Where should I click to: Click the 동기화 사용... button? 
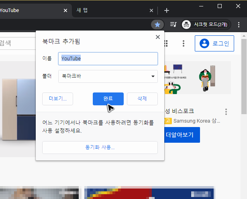tap(100, 148)
